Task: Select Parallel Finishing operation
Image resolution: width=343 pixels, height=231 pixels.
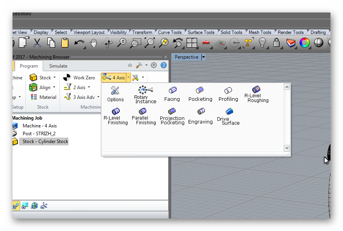Action: click(x=143, y=116)
